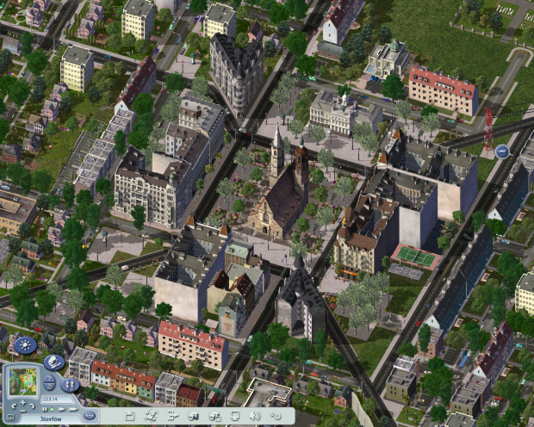This screenshot has width=534, height=427.
Task: Open audio settings speaker icon
Action: pyautogui.click(x=255, y=416)
